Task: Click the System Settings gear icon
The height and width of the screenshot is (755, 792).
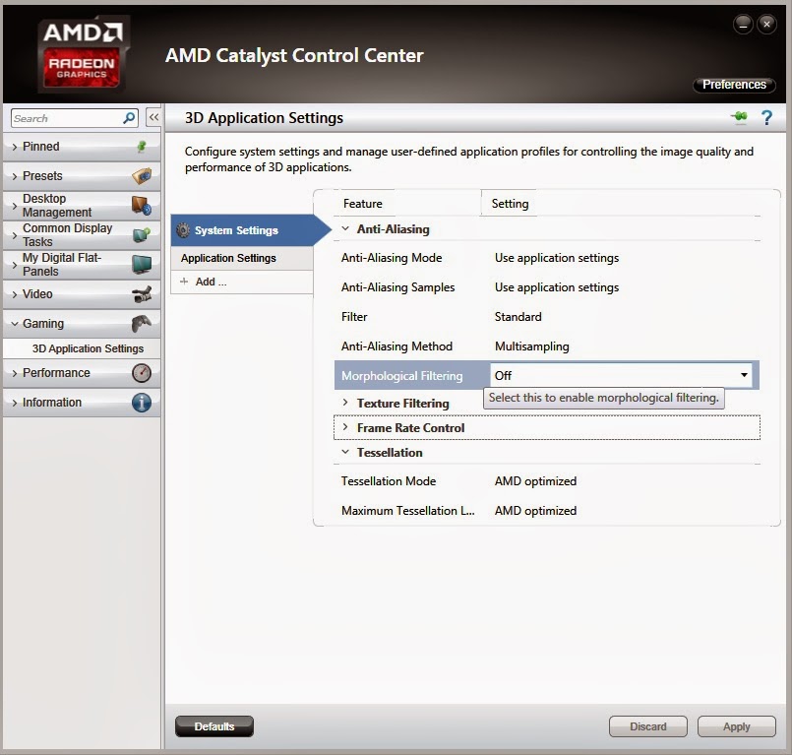Action: click(x=183, y=230)
